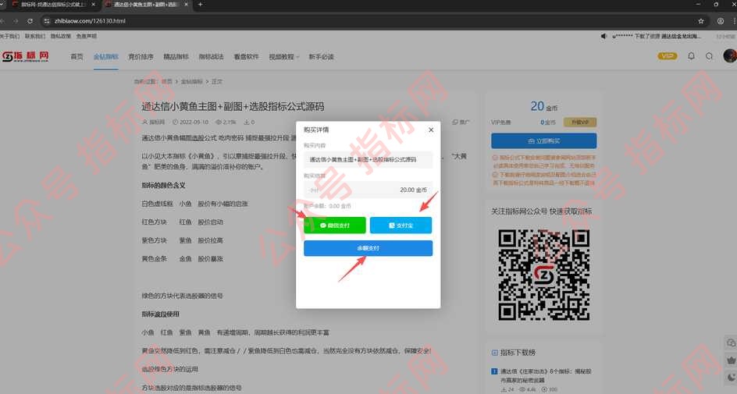
Task: Click the 指标网 site logo
Action: point(26,57)
